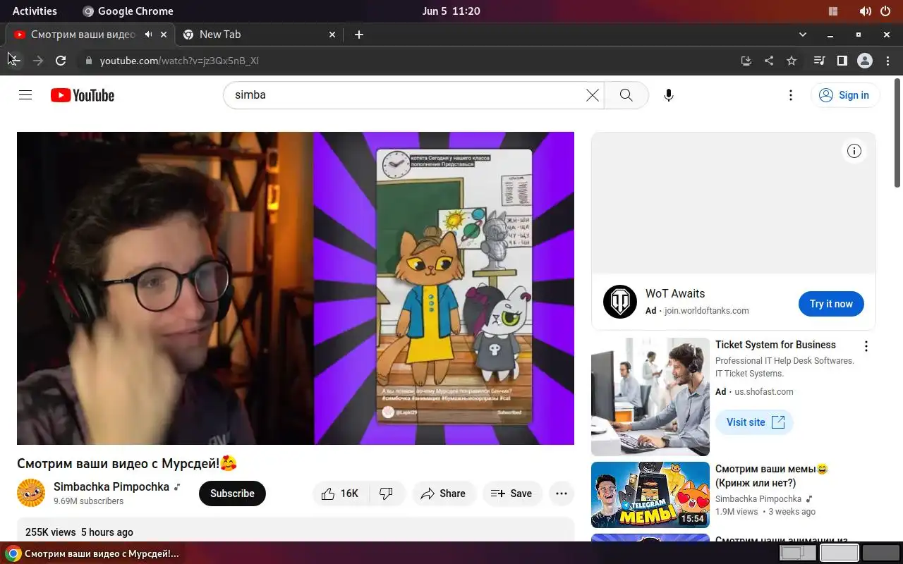Select Chrome window in bottom taskbar

coord(92,553)
